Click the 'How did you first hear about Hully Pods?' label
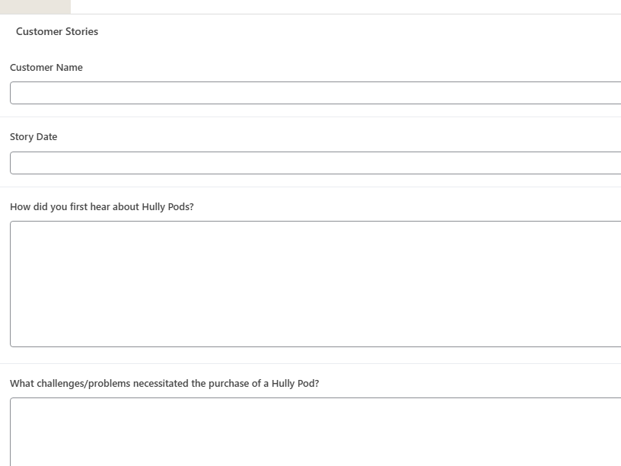 pyautogui.click(x=102, y=207)
